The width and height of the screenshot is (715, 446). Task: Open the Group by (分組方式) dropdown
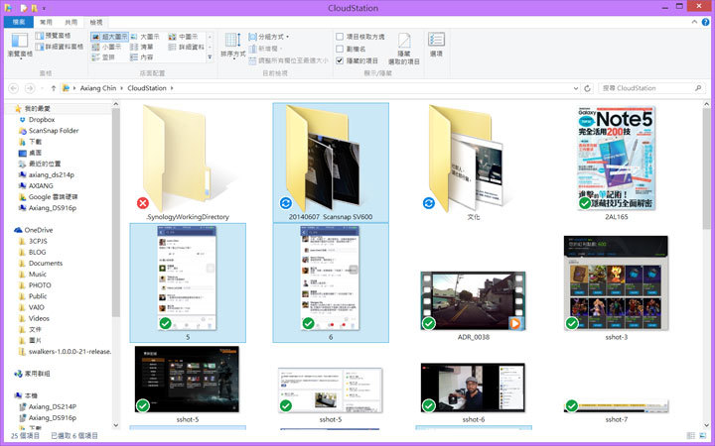point(267,36)
